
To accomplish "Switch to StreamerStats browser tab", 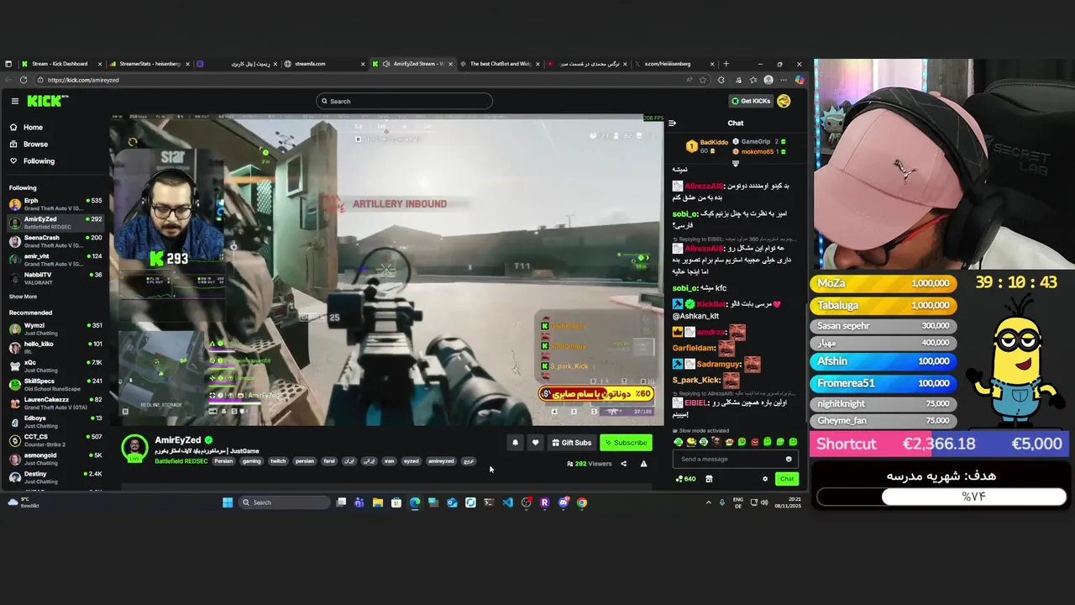I will coord(149,64).
